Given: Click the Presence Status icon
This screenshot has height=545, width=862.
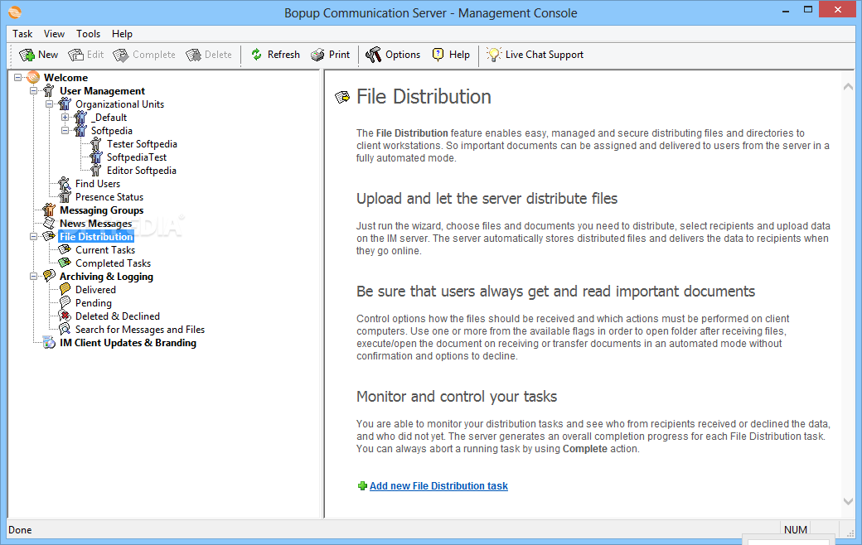Looking at the screenshot, I should 65,196.
